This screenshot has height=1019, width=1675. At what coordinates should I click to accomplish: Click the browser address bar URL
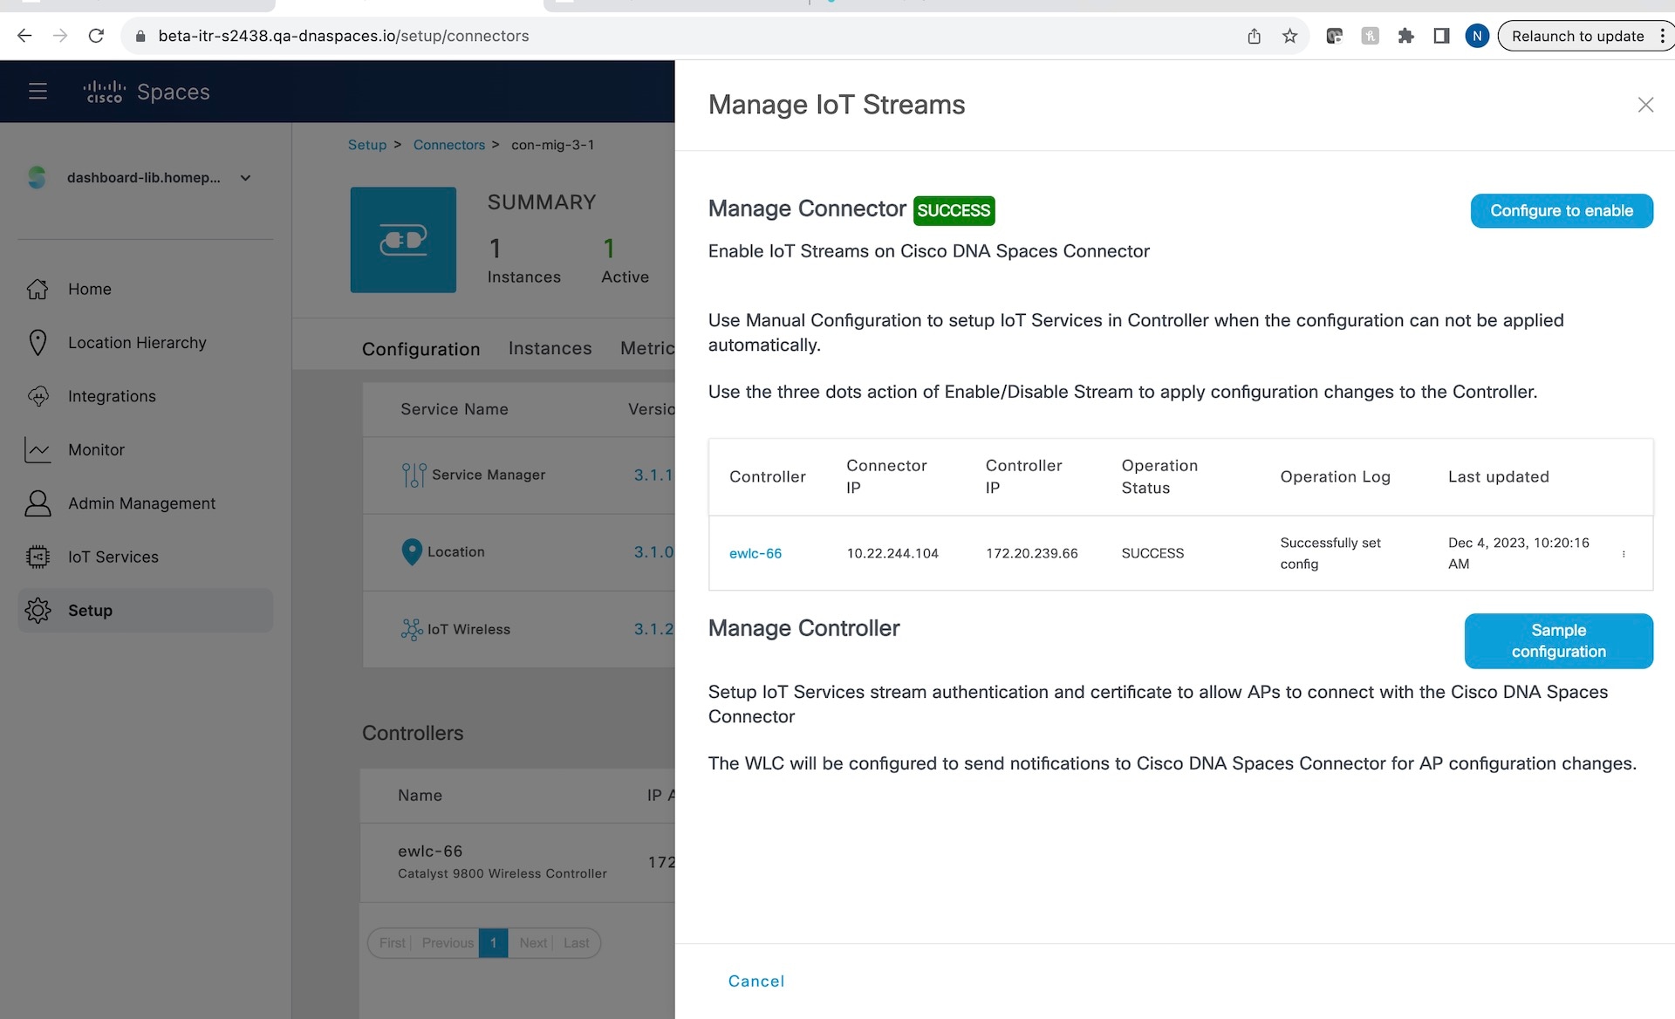[343, 36]
